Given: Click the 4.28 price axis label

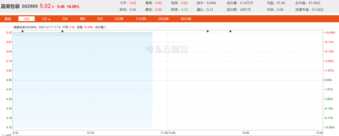Looking at the screenshot, I should pyautogui.click(x=9, y=109).
